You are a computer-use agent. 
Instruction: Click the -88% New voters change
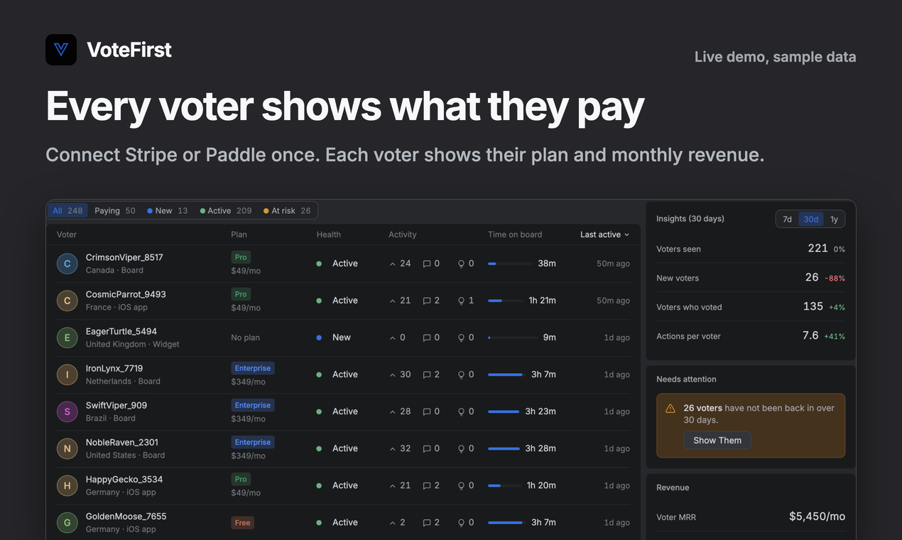click(x=835, y=279)
